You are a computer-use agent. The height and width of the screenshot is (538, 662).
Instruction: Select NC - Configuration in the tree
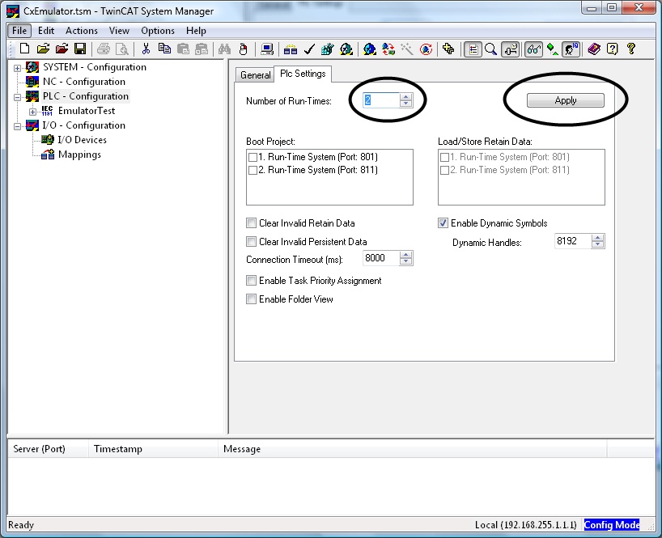click(x=84, y=82)
